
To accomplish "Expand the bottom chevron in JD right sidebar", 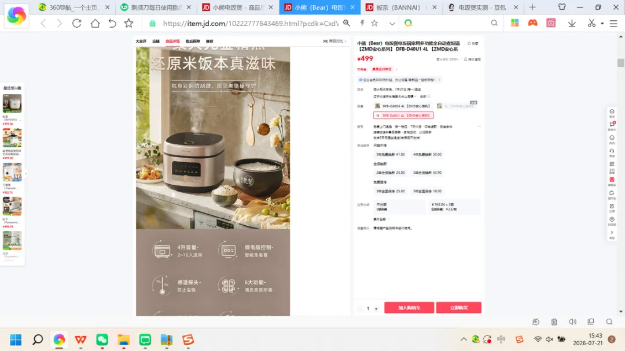I will (612, 233).
